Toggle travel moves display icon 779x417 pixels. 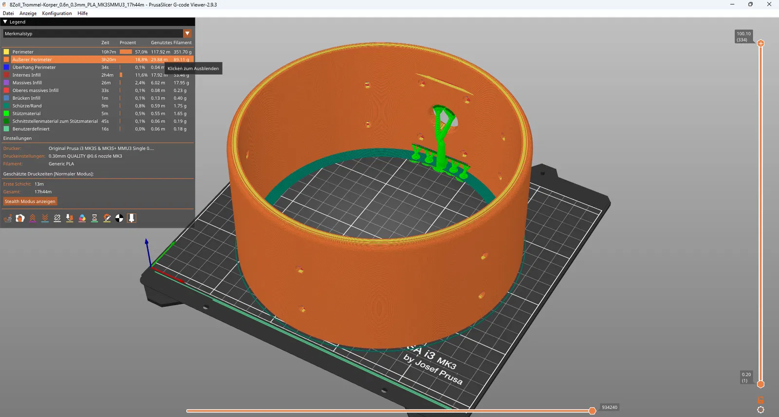[8, 218]
